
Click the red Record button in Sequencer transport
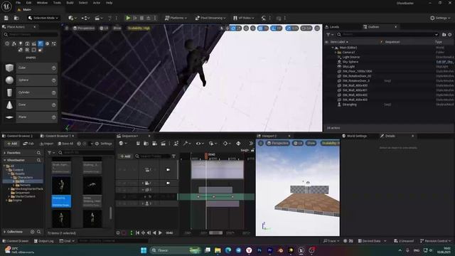[124, 233]
